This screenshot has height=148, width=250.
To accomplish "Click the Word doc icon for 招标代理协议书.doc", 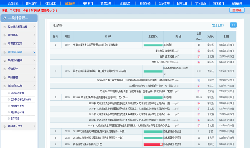I will coord(199,80).
